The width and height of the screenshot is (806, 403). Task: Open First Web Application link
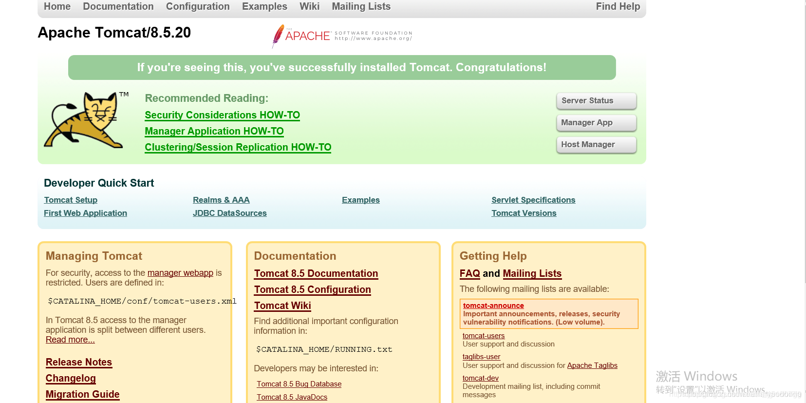click(85, 213)
